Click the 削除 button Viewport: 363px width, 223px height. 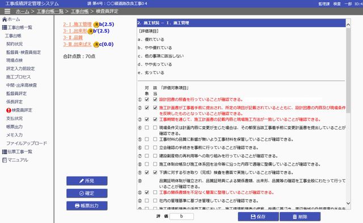[300, 217]
